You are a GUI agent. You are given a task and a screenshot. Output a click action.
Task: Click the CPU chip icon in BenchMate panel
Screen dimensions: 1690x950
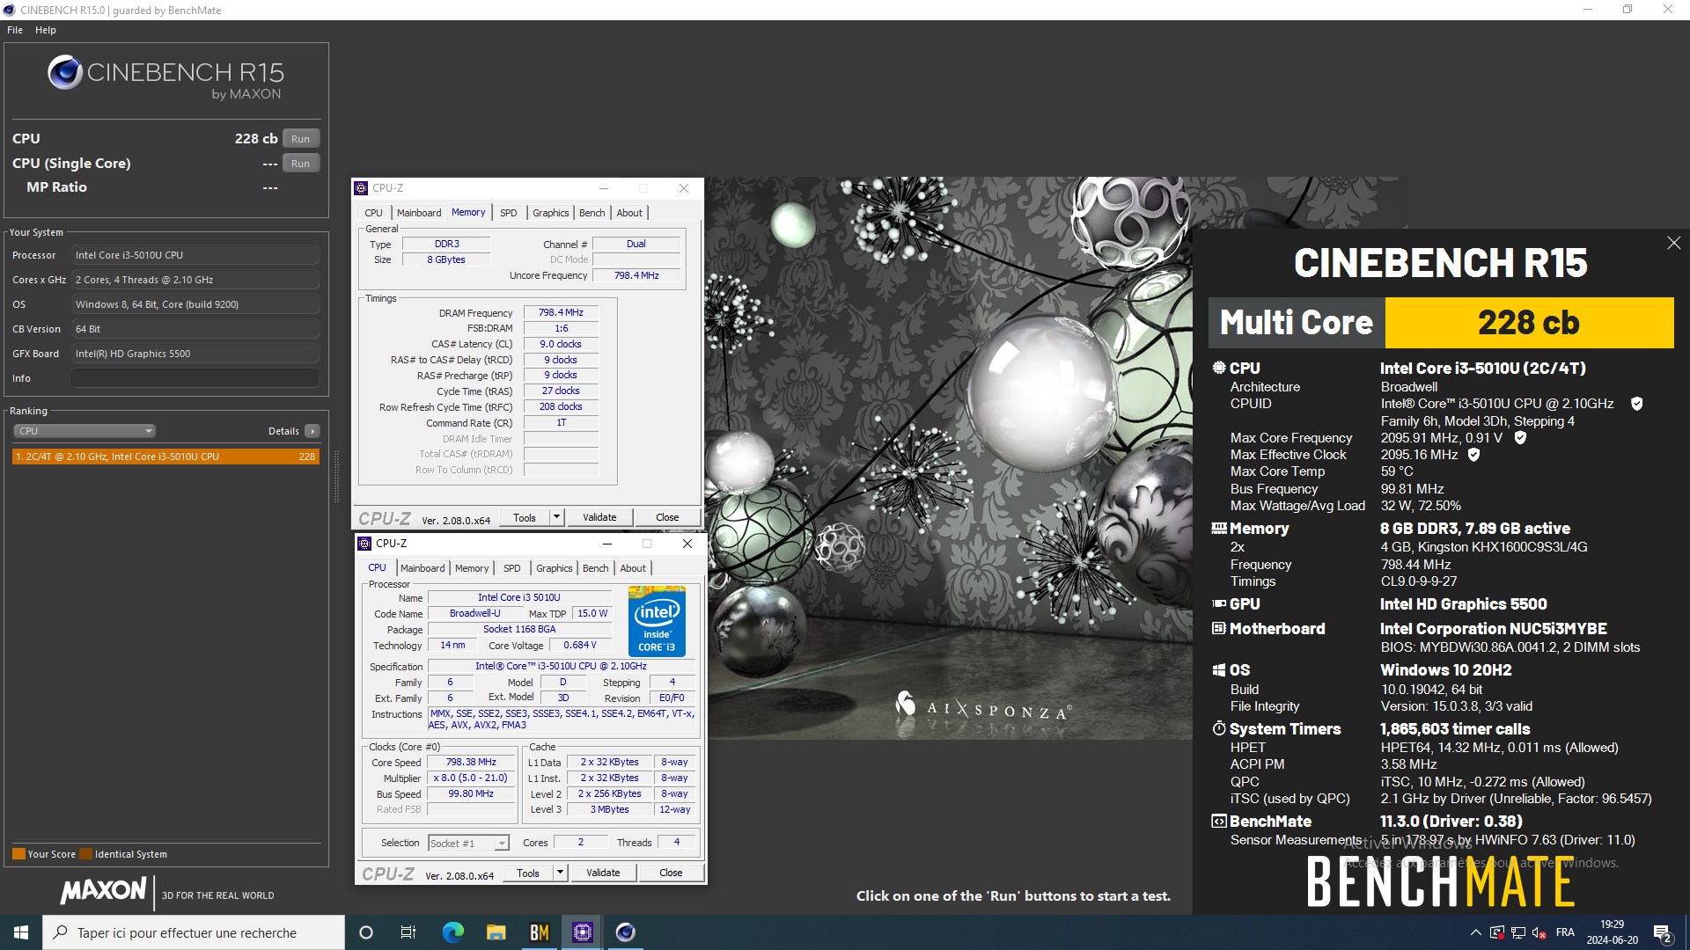pos(1219,368)
